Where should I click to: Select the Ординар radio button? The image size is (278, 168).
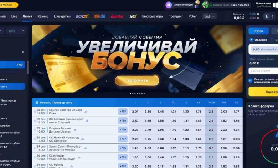(x=251, y=40)
